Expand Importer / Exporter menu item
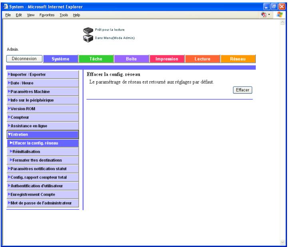Screen dimensions: 289x247 [43, 74]
